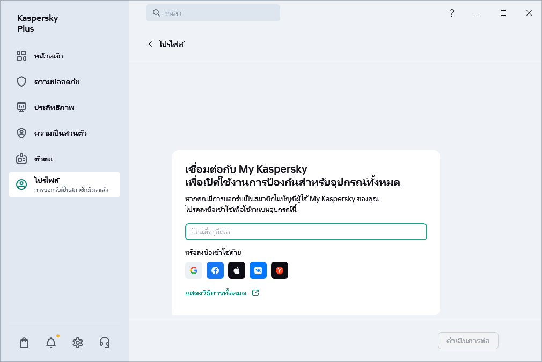Open technical support headset icon
Screen dimensions: 542x362
click(105, 342)
